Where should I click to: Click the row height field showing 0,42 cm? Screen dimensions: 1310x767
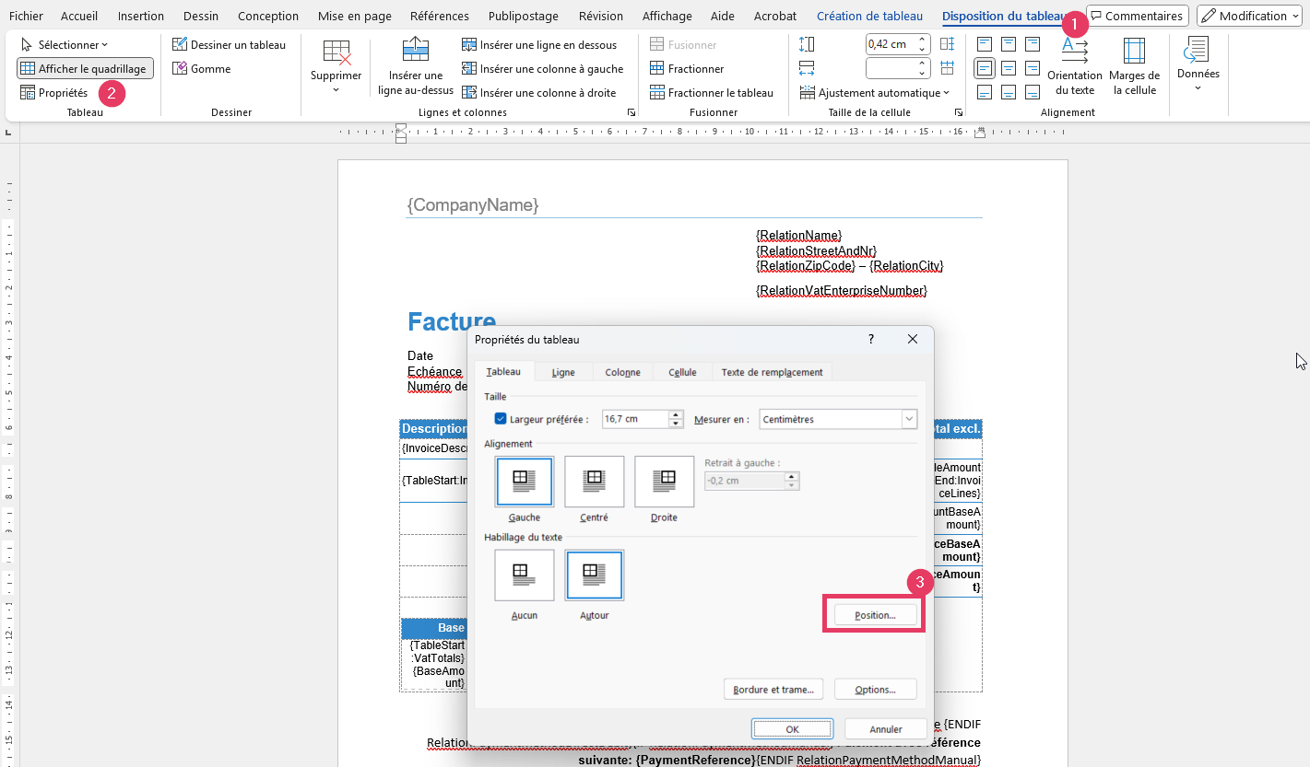coord(890,43)
